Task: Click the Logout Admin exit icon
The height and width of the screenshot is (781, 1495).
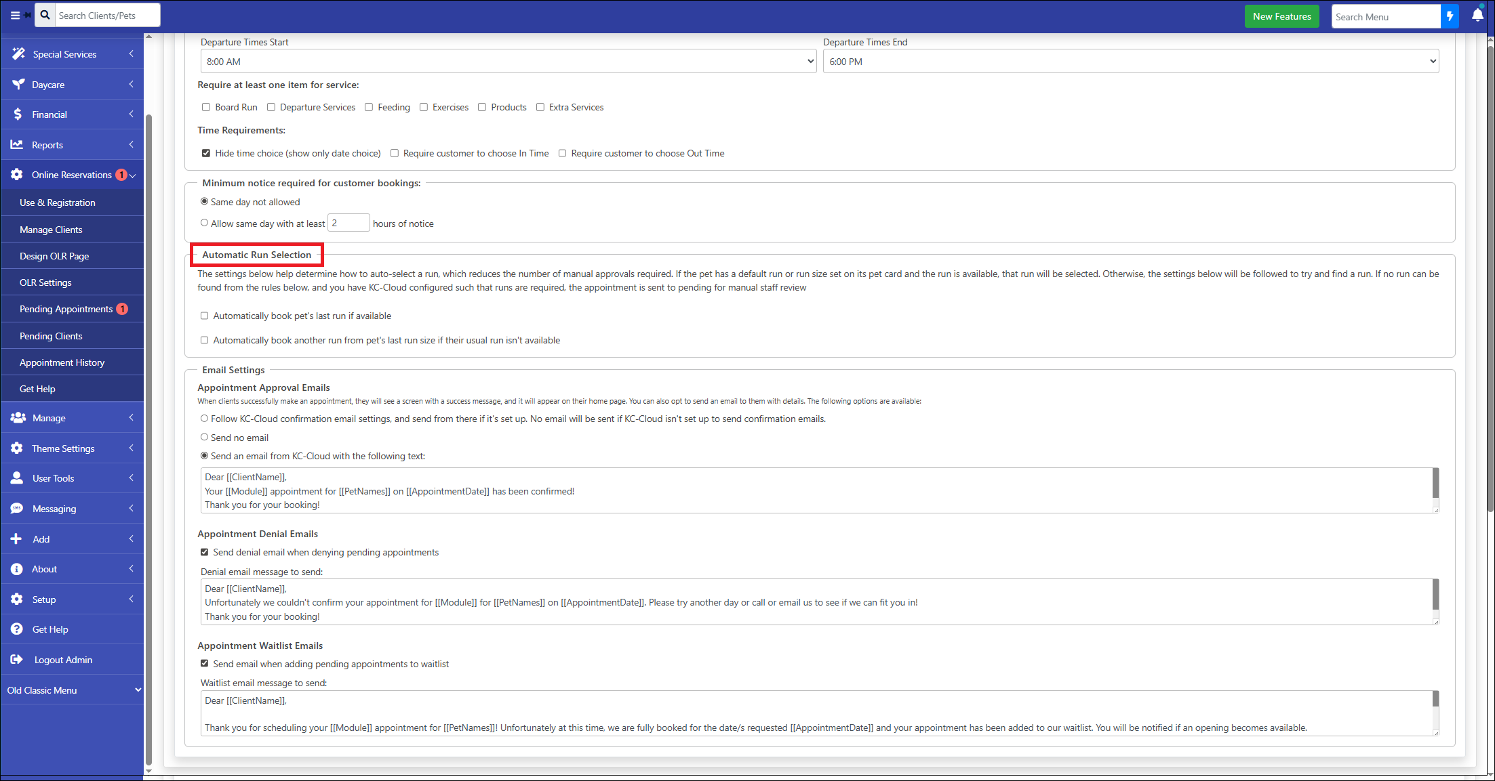Action: (x=17, y=659)
